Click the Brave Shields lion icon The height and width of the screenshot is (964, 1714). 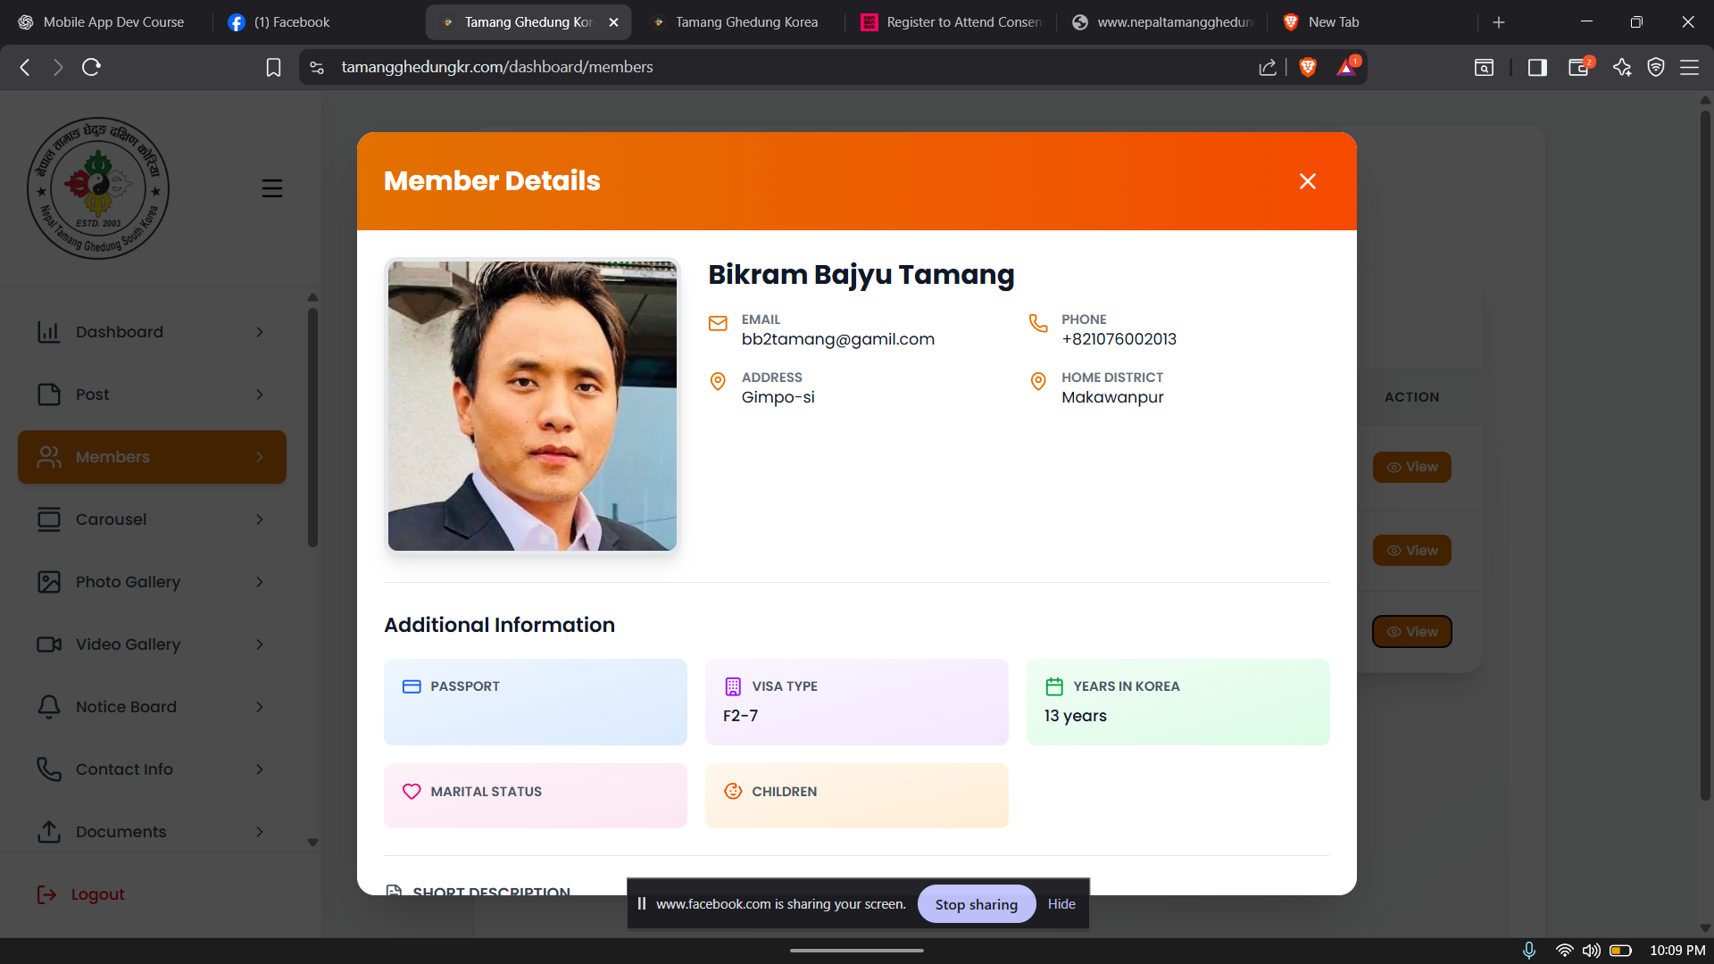click(x=1308, y=67)
